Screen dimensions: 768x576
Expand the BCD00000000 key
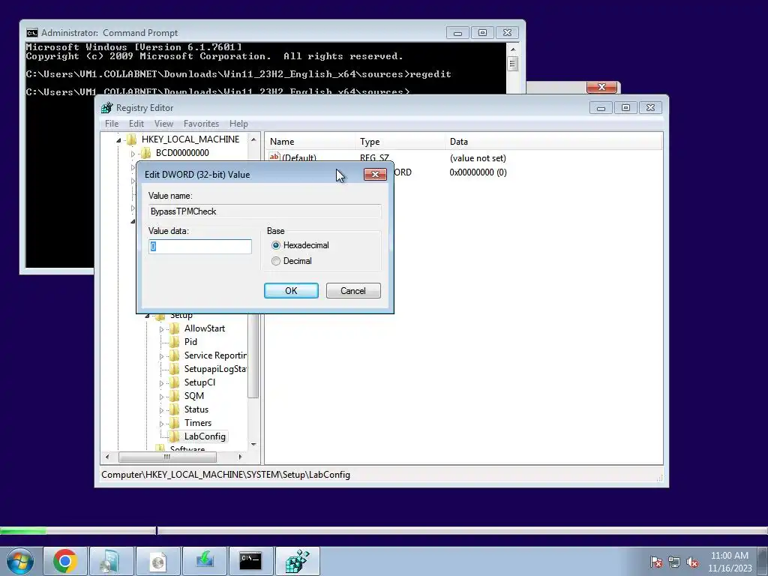133,154
